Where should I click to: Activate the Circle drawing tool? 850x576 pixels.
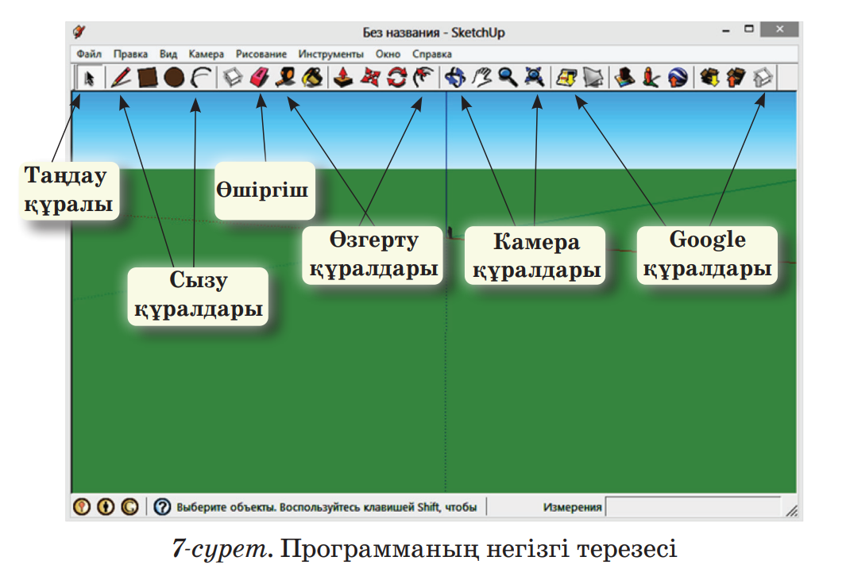pyautogui.click(x=174, y=78)
